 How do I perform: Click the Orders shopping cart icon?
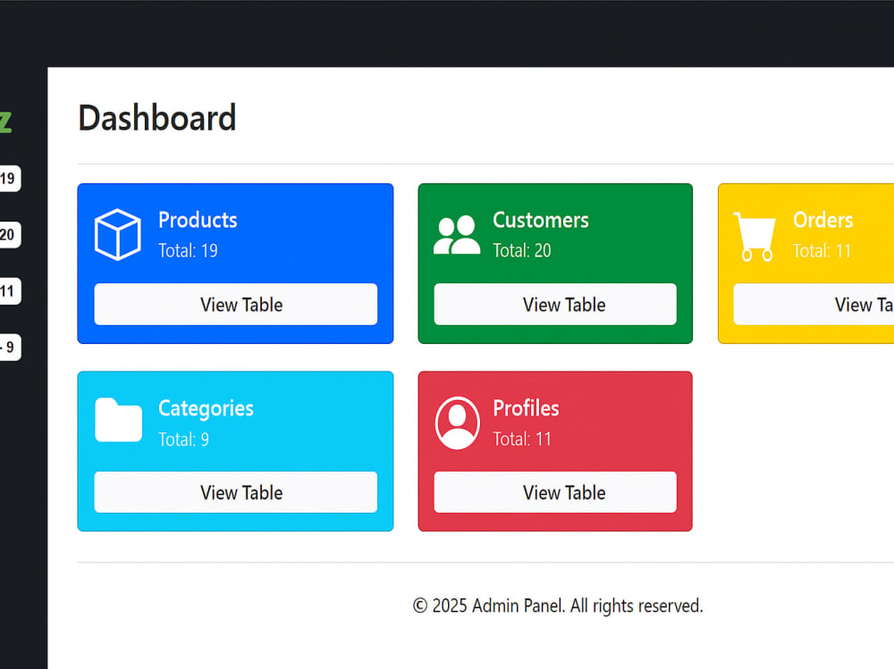click(755, 234)
